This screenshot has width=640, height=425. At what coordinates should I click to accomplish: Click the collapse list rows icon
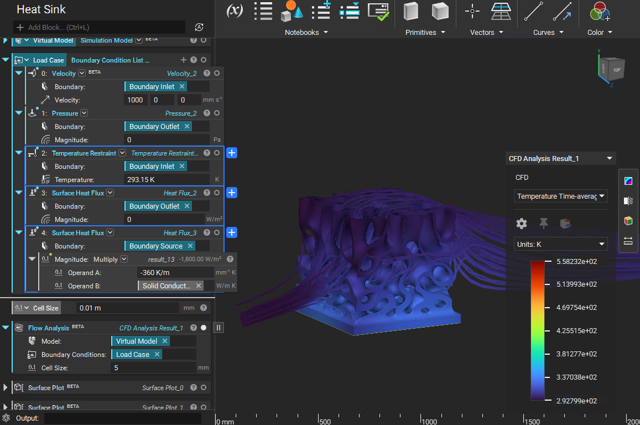[350, 11]
